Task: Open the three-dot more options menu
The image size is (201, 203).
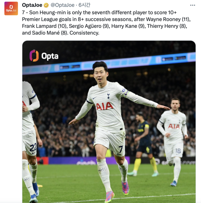Action: click(x=193, y=5)
